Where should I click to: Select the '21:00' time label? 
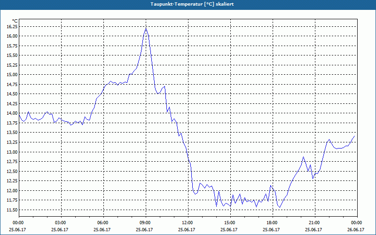pyautogui.click(x=314, y=223)
